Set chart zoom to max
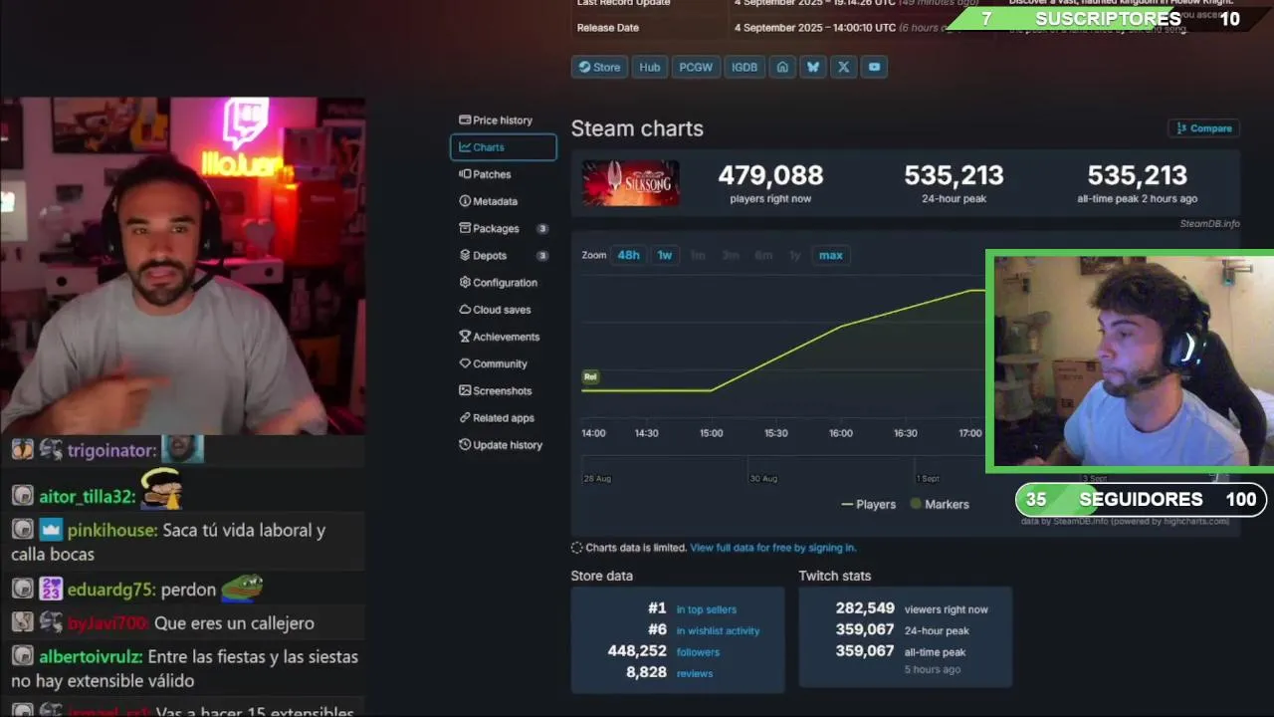 [831, 255]
